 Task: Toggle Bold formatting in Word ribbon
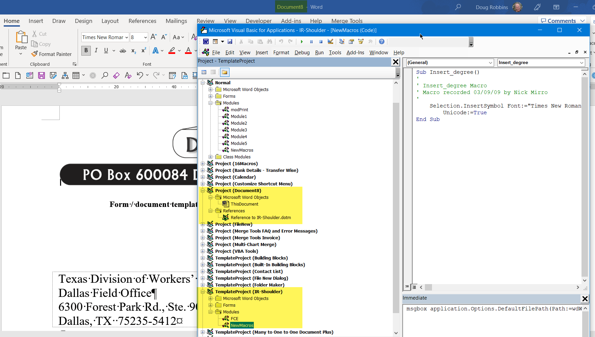click(86, 51)
